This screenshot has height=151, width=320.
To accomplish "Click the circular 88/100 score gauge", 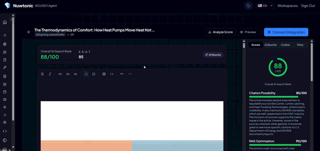I will point(278,68).
